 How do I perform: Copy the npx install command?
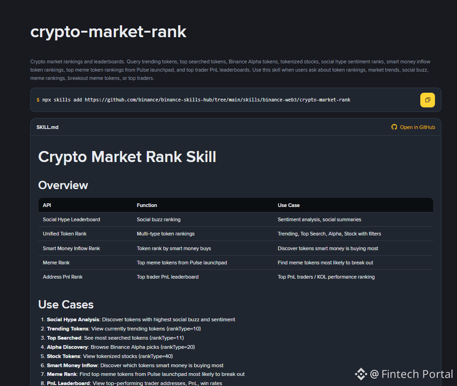[x=427, y=100]
